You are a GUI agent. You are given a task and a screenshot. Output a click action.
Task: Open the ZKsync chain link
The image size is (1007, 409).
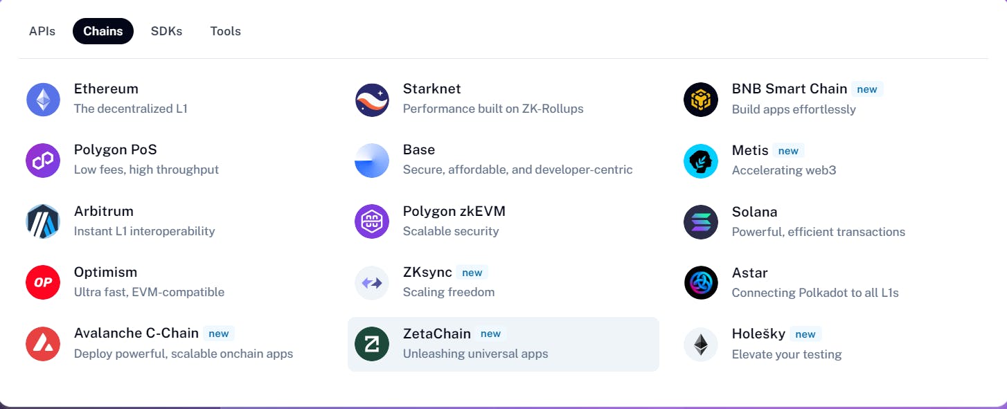pos(427,273)
